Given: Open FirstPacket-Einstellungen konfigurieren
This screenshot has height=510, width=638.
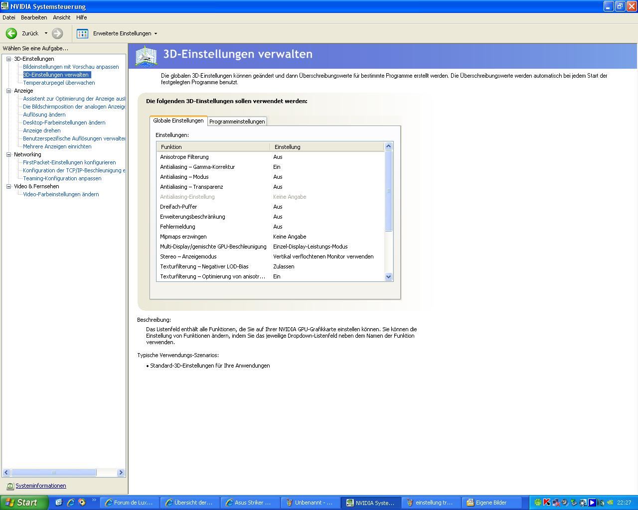Looking at the screenshot, I should [69, 162].
